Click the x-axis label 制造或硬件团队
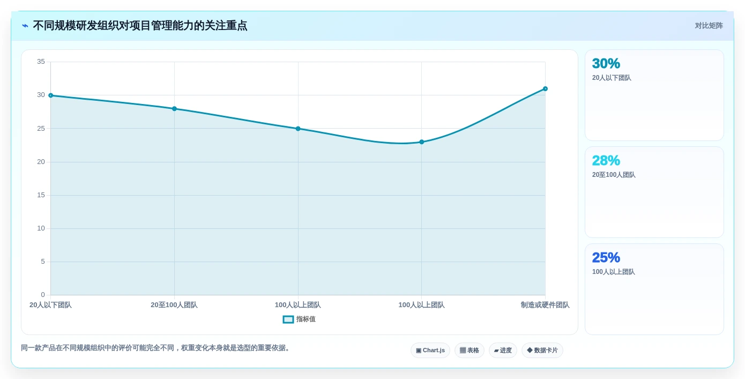 click(545, 305)
